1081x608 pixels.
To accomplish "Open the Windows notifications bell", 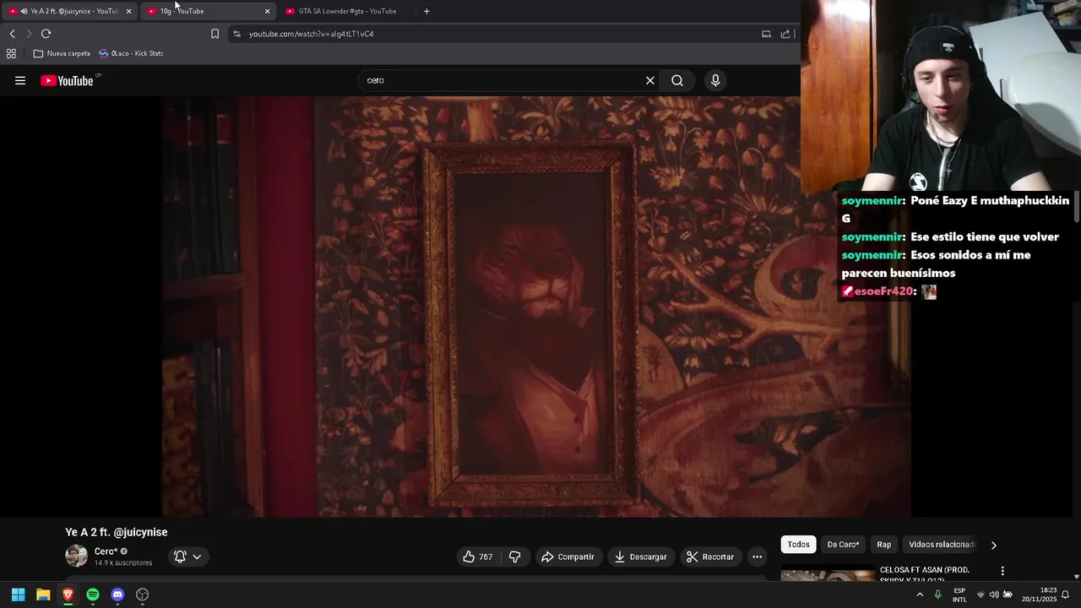I will coord(1066,594).
